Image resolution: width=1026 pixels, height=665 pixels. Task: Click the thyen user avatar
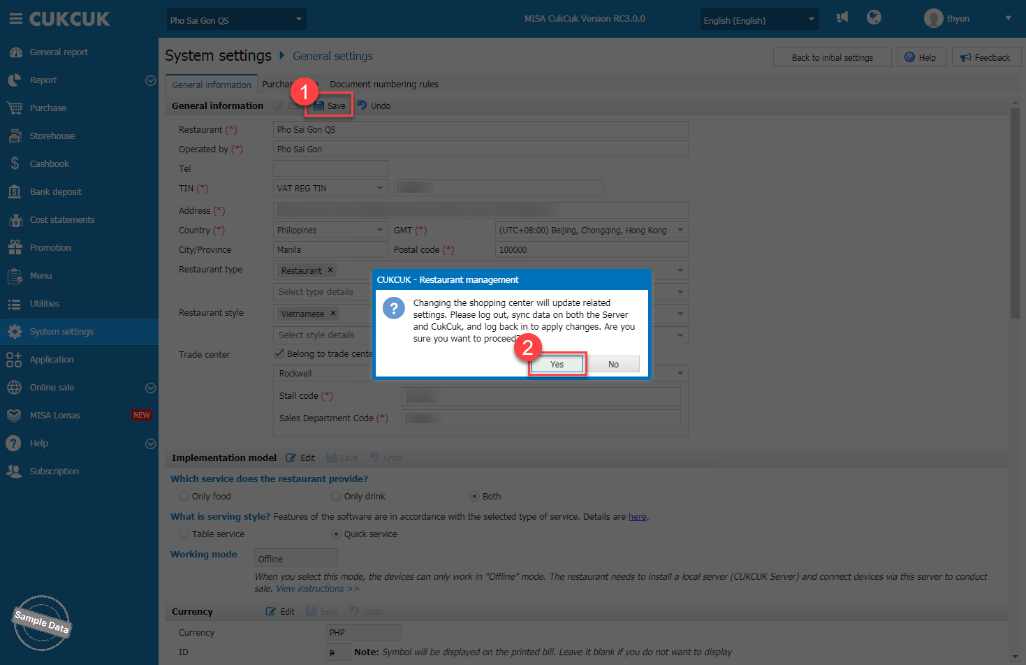[x=933, y=18]
